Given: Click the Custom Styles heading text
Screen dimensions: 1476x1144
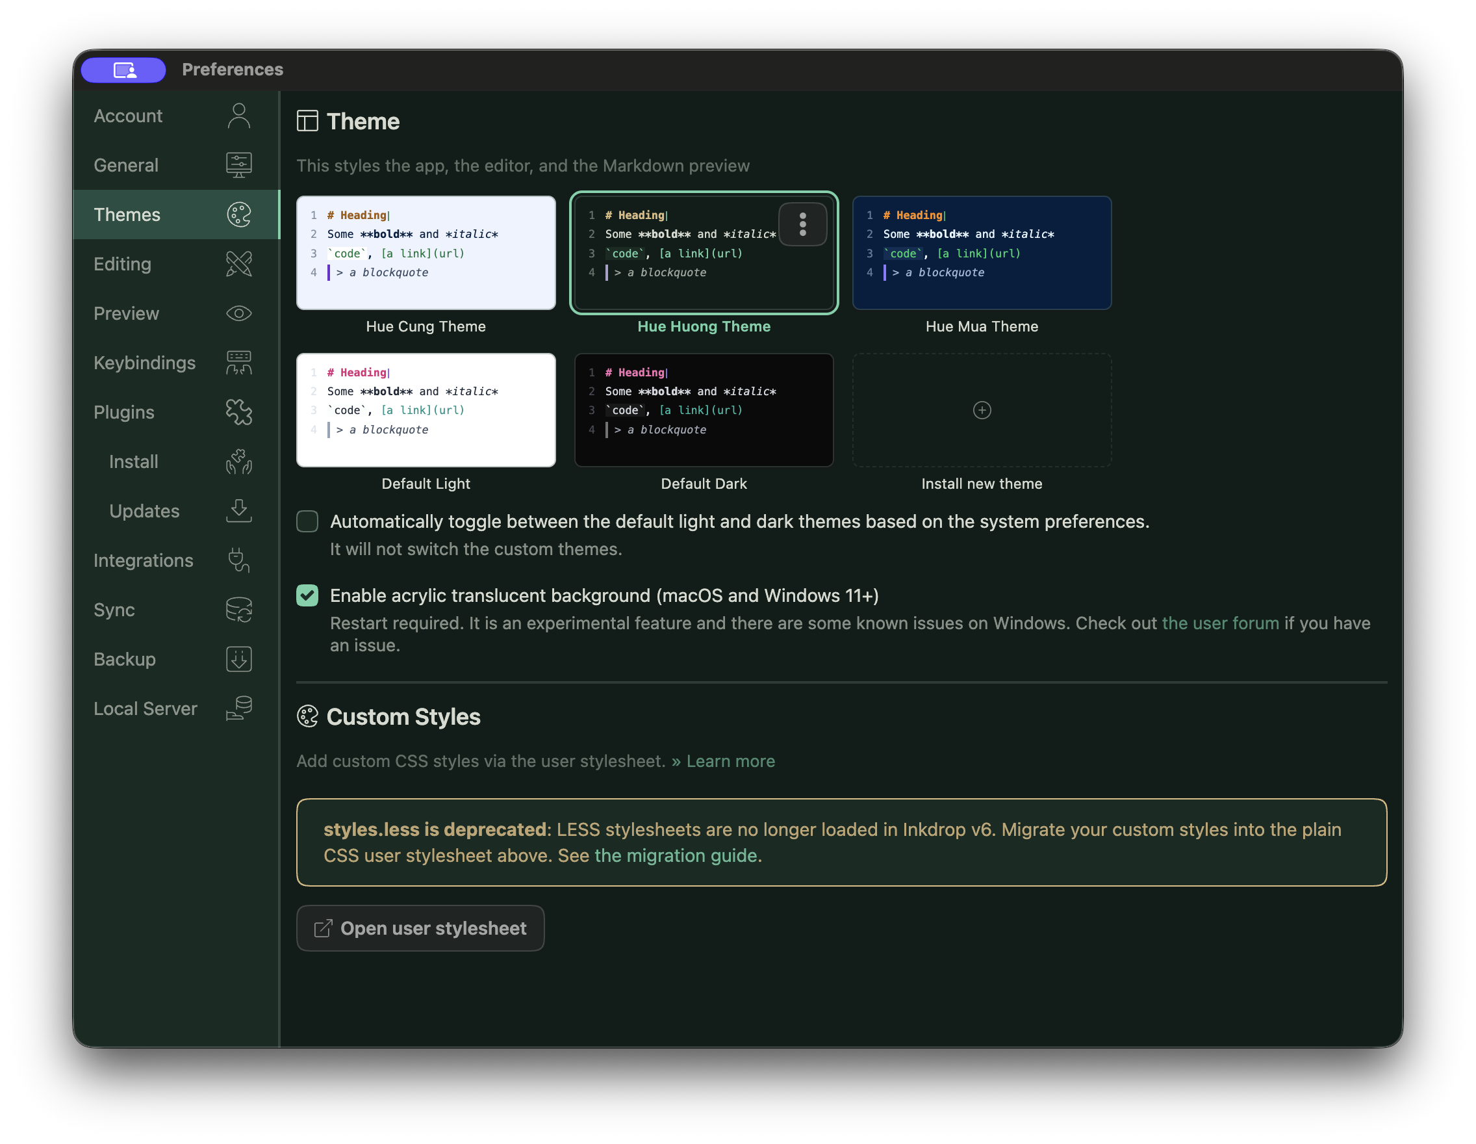Looking at the screenshot, I should click(403, 716).
